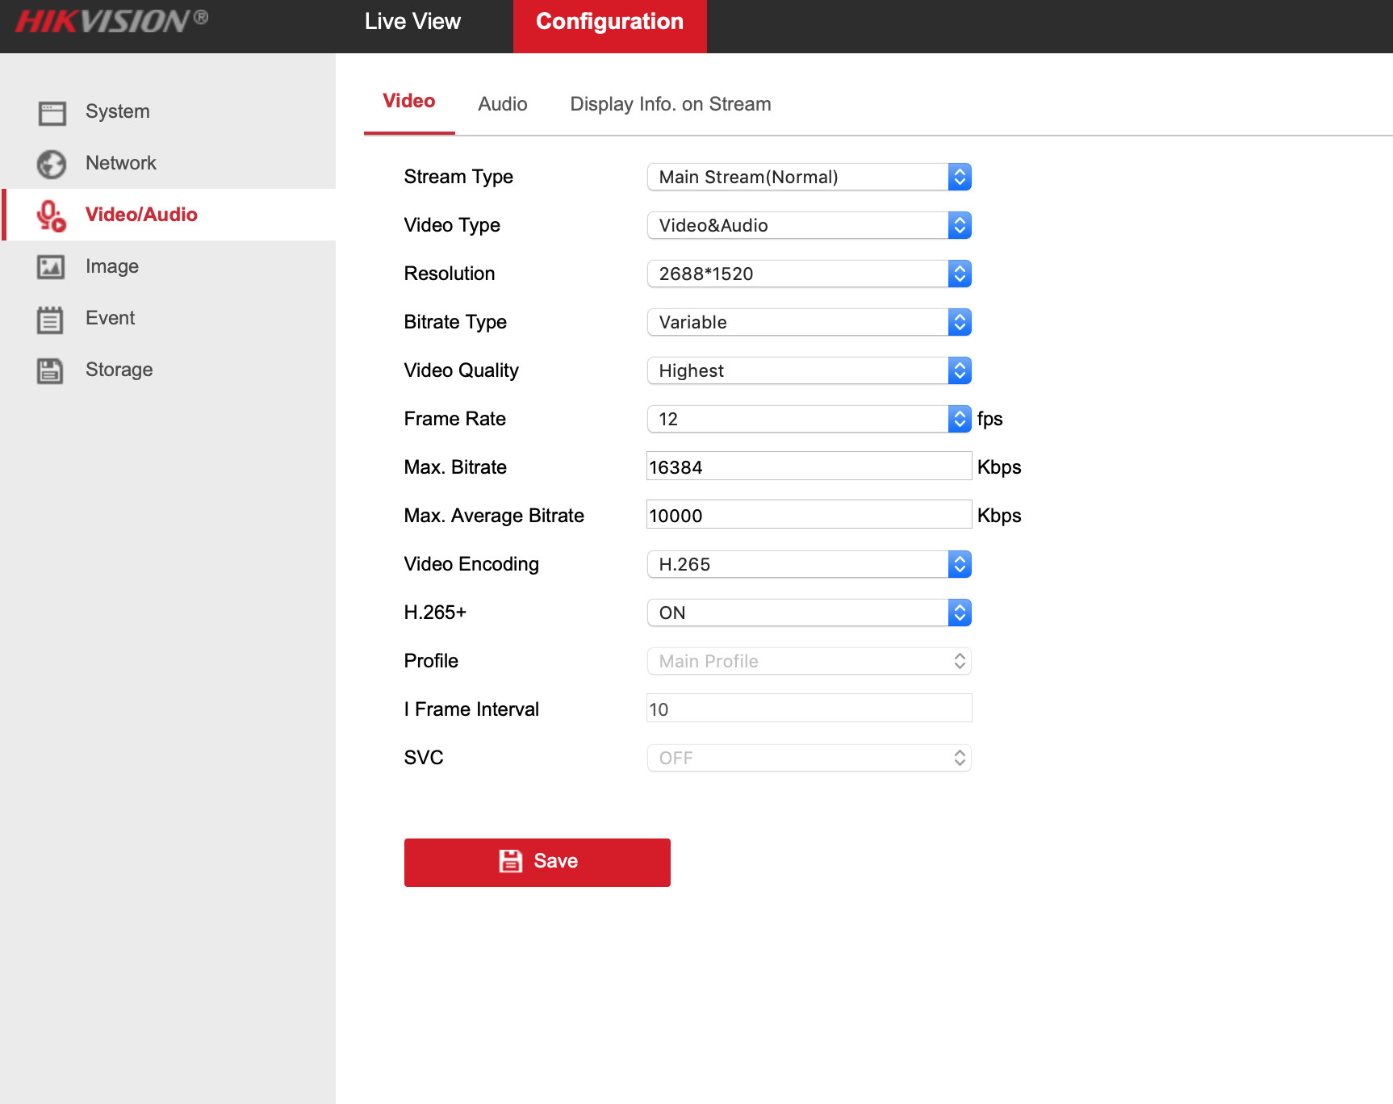Focus the Max. Average Bitrate field
The width and height of the screenshot is (1393, 1104).
tap(809, 515)
